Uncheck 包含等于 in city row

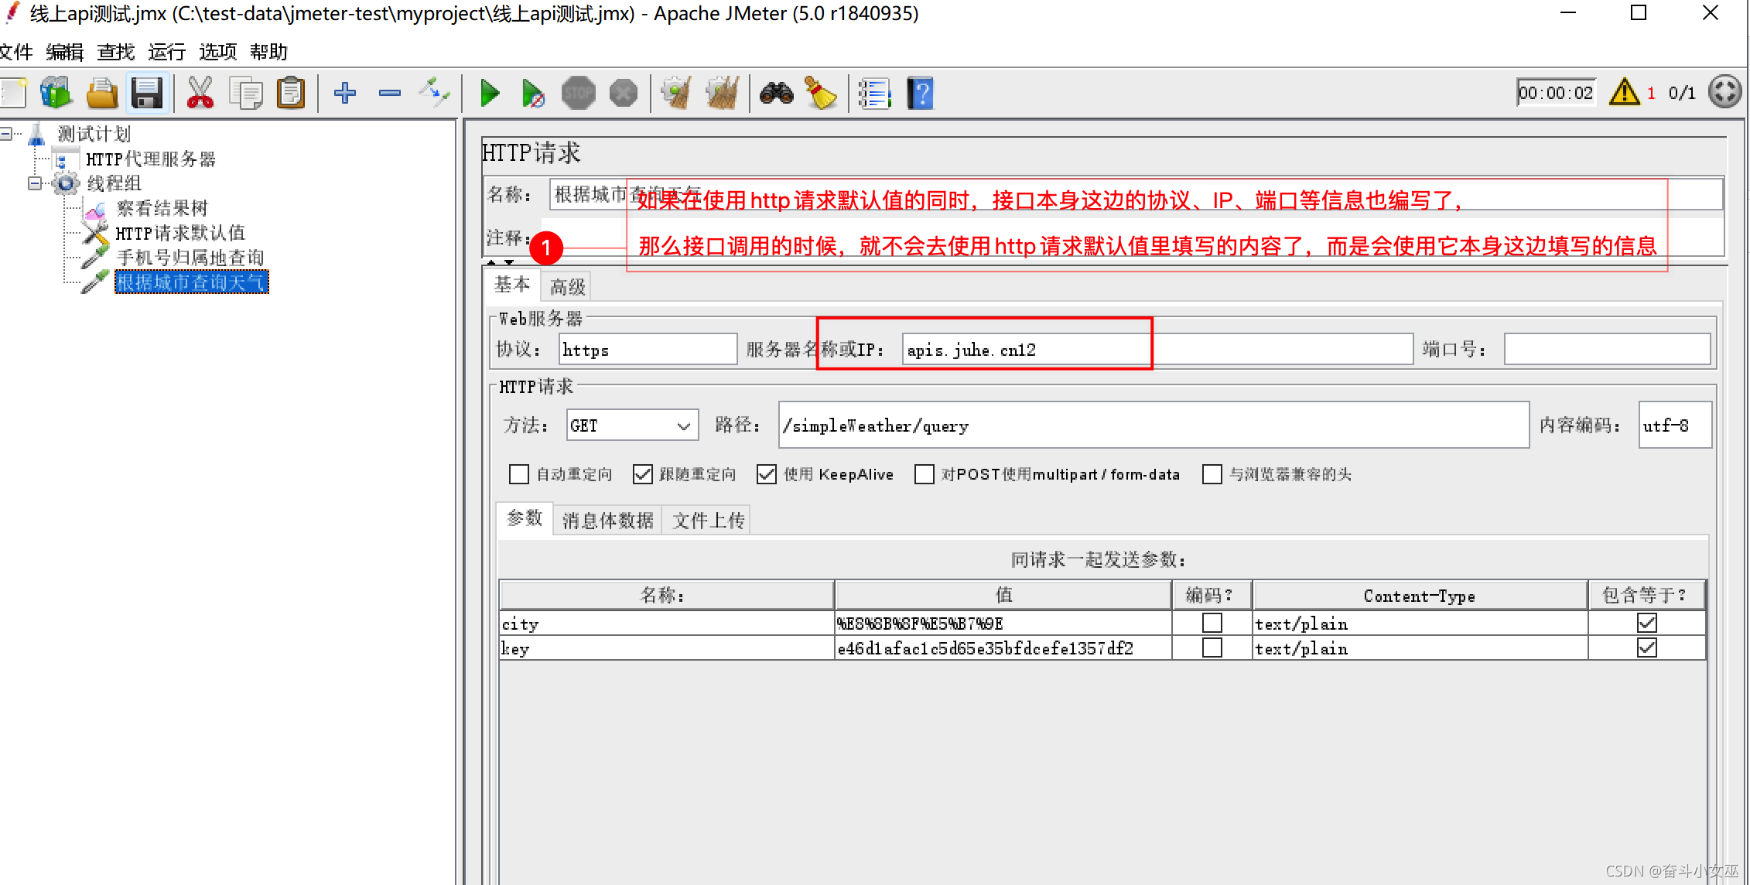coord(1647,623)
